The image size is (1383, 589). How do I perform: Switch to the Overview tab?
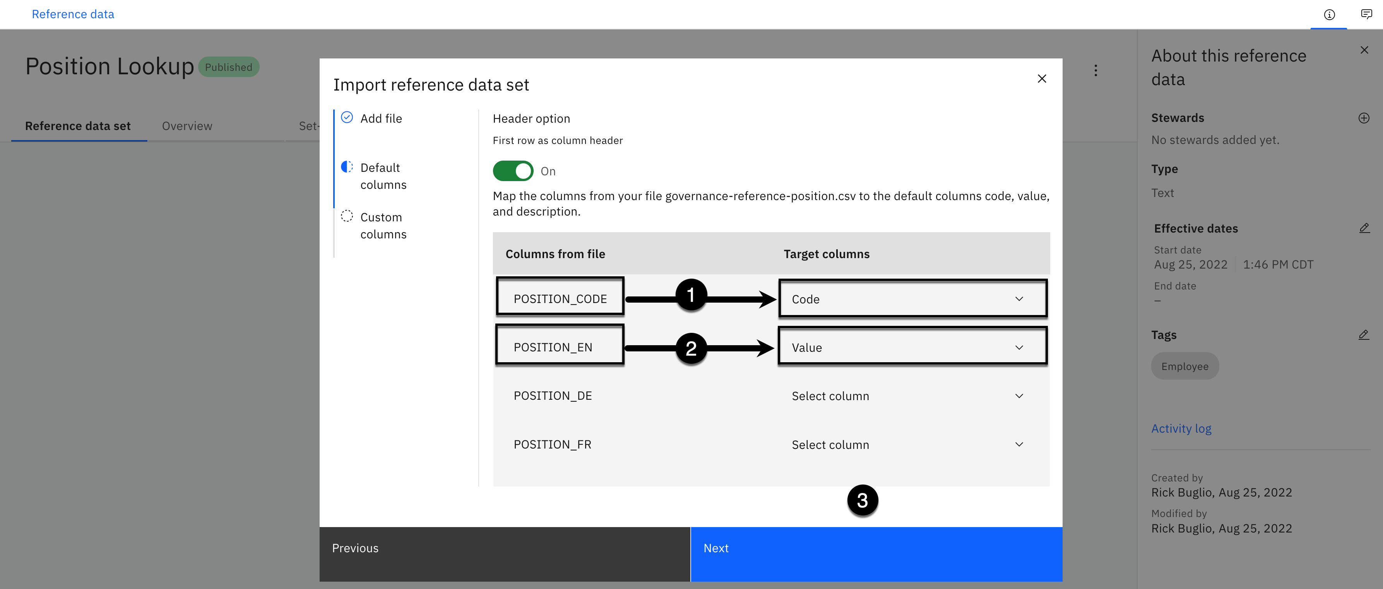[x=187, y=126]
